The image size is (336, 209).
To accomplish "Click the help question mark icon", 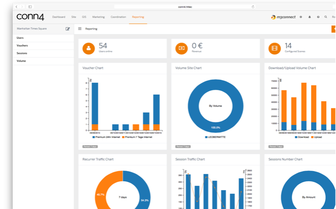I will tap(318, 17).
